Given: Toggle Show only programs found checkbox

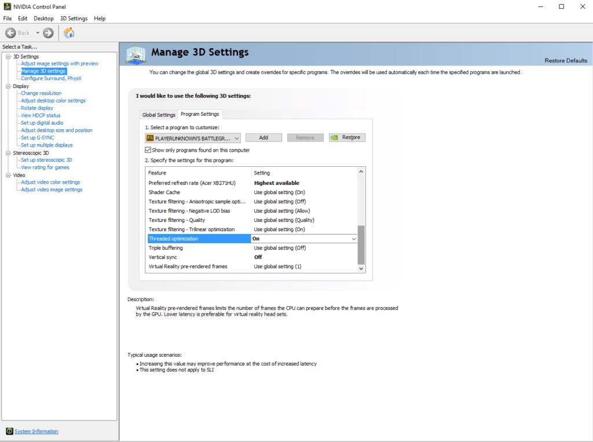Looking at the screenshot, I should 148,150.
